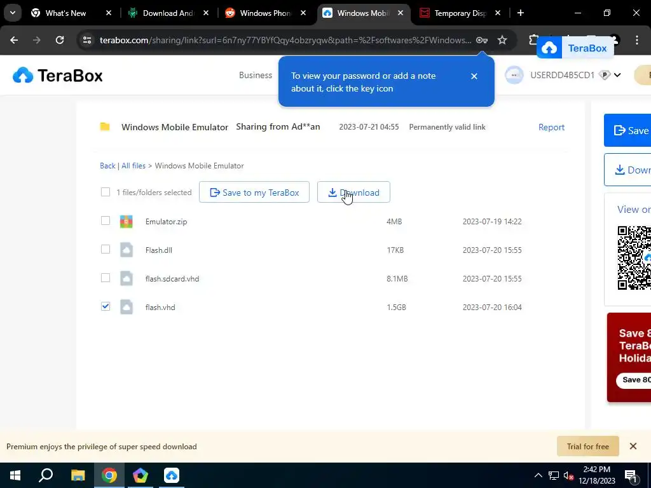Click the flash.sdcard.vhd file name
Viewport: 651px width, 488px height.
click(172, 279)
